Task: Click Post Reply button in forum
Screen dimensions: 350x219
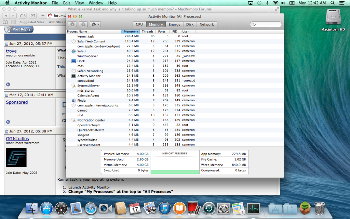Action: coord(19,29)
